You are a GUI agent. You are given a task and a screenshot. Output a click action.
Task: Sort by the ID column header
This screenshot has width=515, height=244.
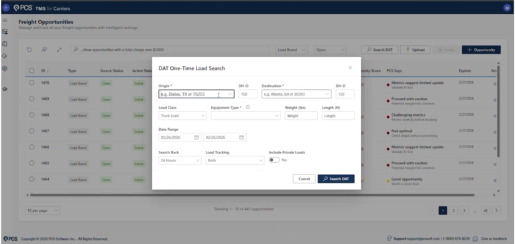(x=45, y=70)
